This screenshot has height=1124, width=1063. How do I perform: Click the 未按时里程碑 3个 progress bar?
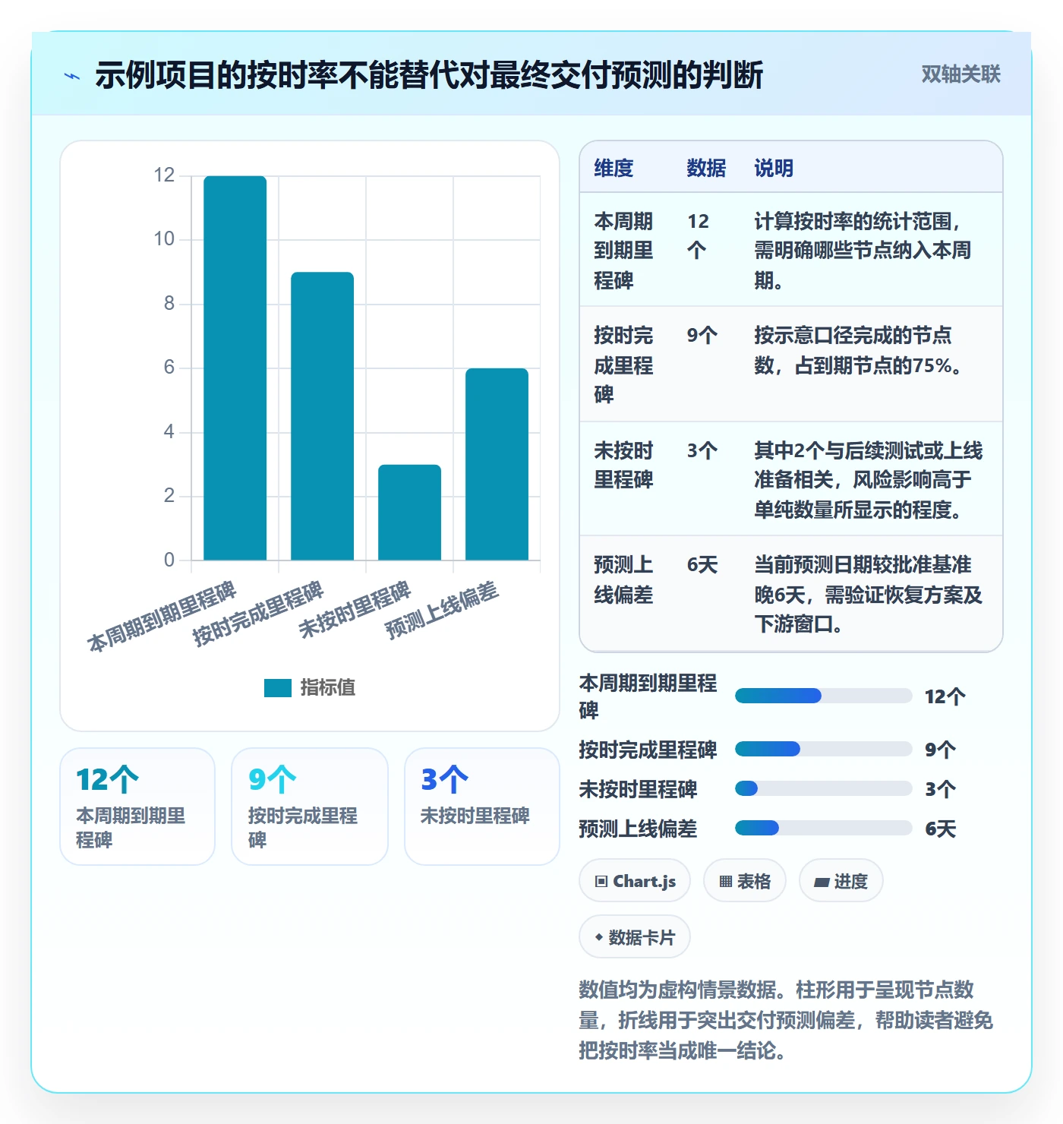[823, 788]
